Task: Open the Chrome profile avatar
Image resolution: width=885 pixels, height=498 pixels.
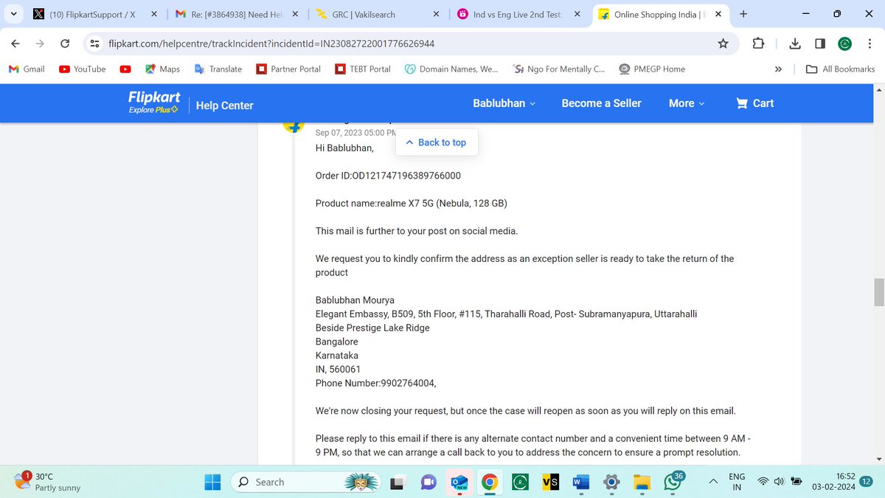Action: [x=845, y=44]
